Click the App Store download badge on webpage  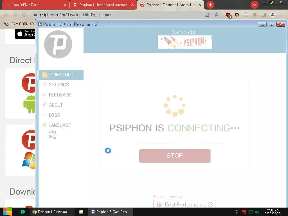[x=25, y=34]
